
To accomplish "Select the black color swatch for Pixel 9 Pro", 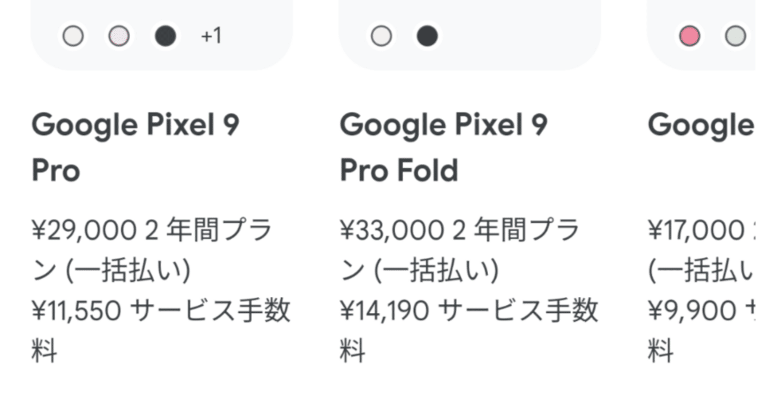I will (x=166, y=36).
